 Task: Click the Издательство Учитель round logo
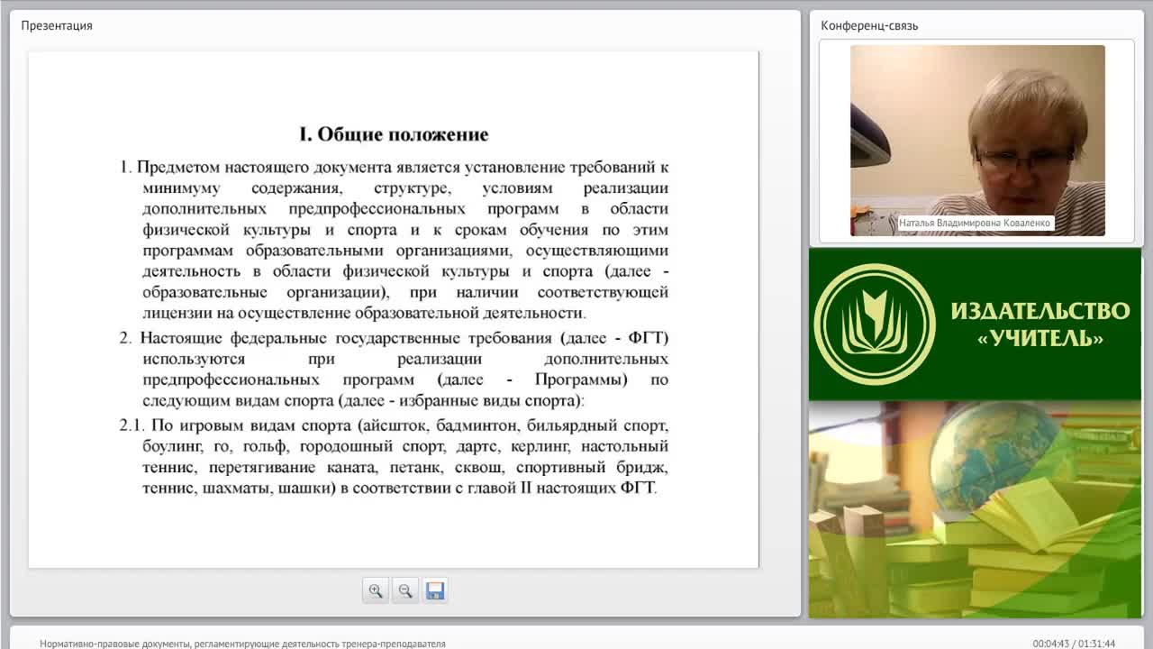tap(875, 324)
